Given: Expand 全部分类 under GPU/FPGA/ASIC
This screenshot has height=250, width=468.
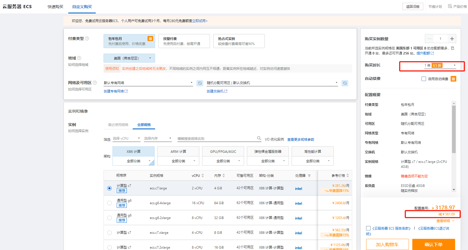Looking at the screenshot, I should tap(223, 161).
